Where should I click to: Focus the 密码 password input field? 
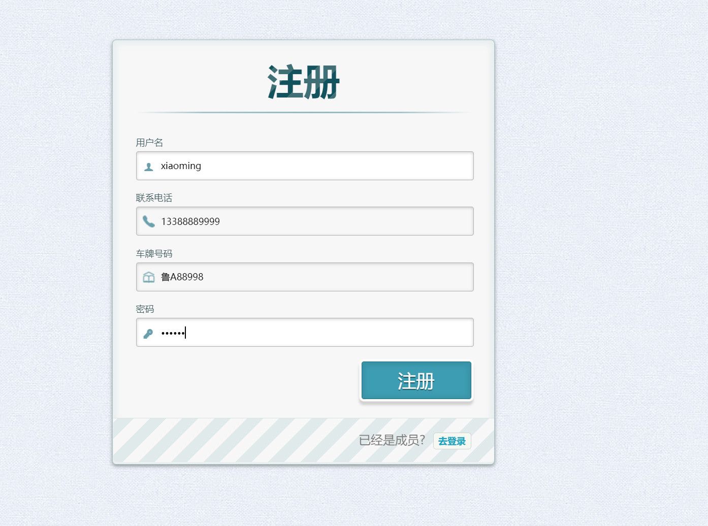click(x=305, y=332)
